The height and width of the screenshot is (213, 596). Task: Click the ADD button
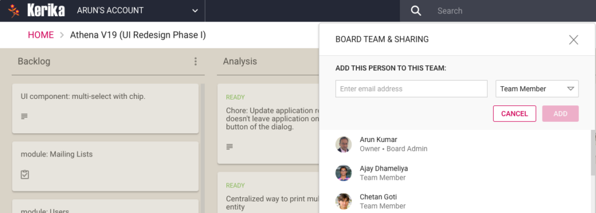coord(560,113)
